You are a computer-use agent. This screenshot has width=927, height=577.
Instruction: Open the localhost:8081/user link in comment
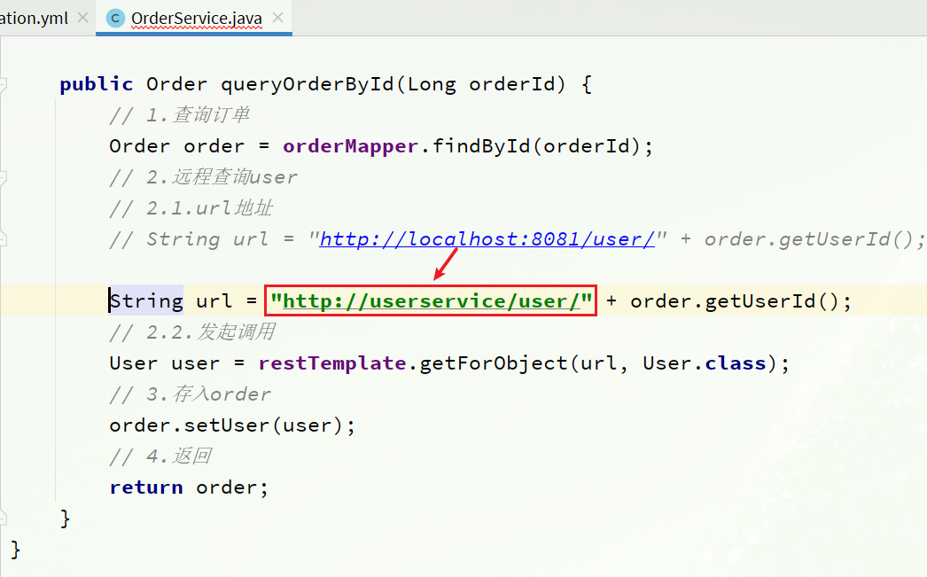[487, 239]
